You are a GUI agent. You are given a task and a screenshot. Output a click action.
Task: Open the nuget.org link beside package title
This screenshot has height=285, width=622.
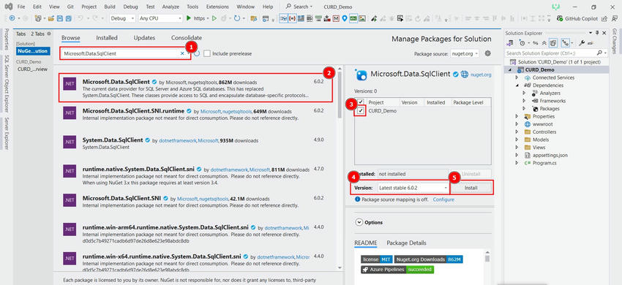pos(481,74)
